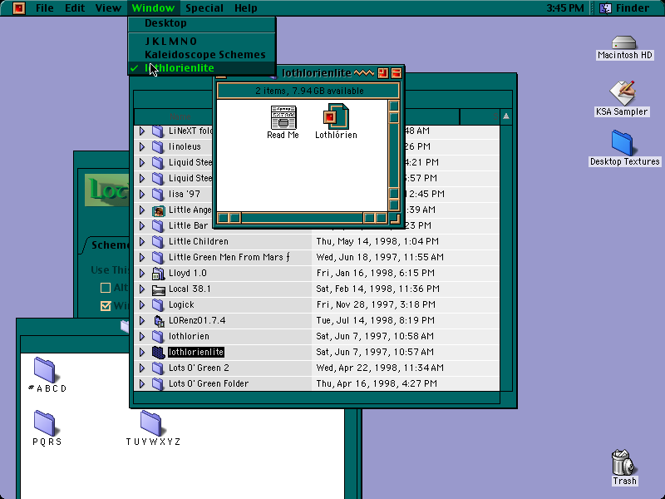Open the Macintosh HD drive icon
665x499 pixels.
pyautogui.click(x=624, y=42)
